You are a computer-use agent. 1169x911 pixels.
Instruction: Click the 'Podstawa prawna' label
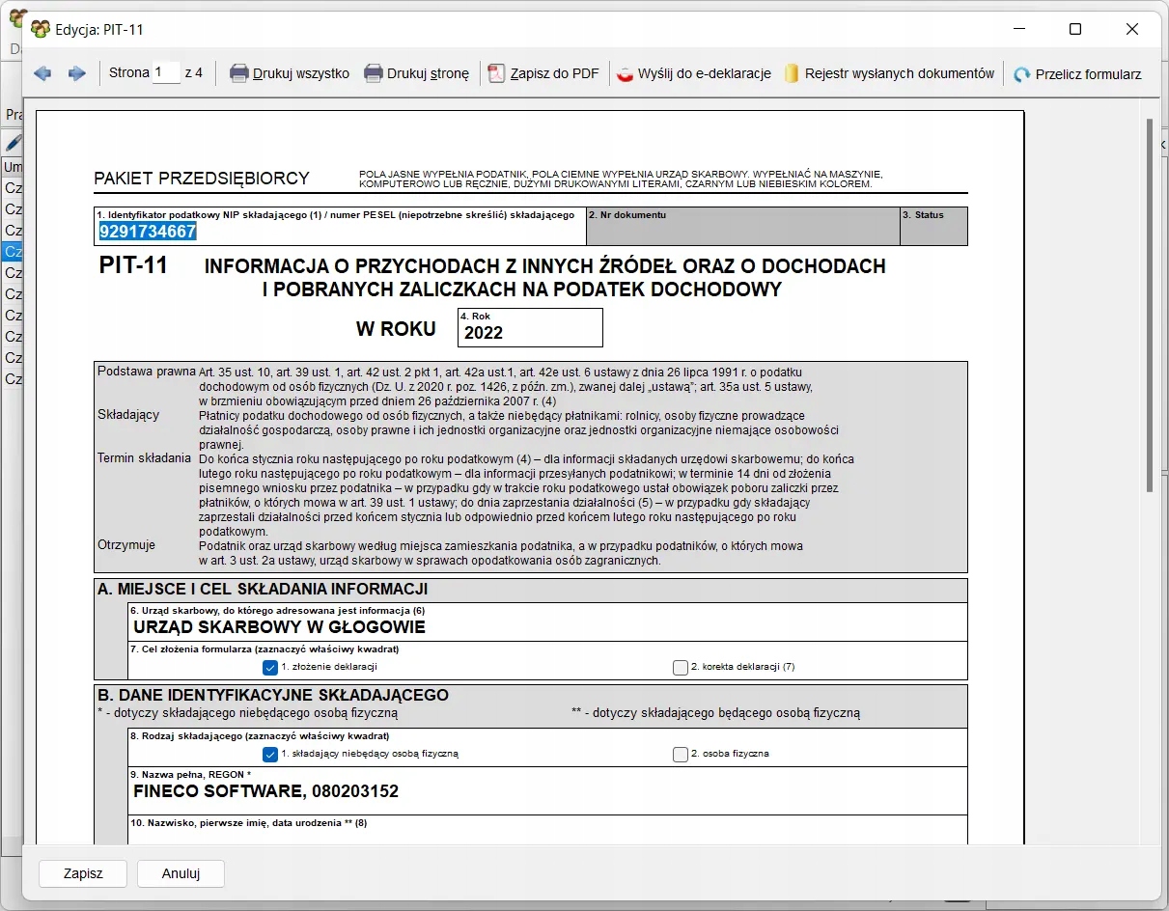pos(146,372)
